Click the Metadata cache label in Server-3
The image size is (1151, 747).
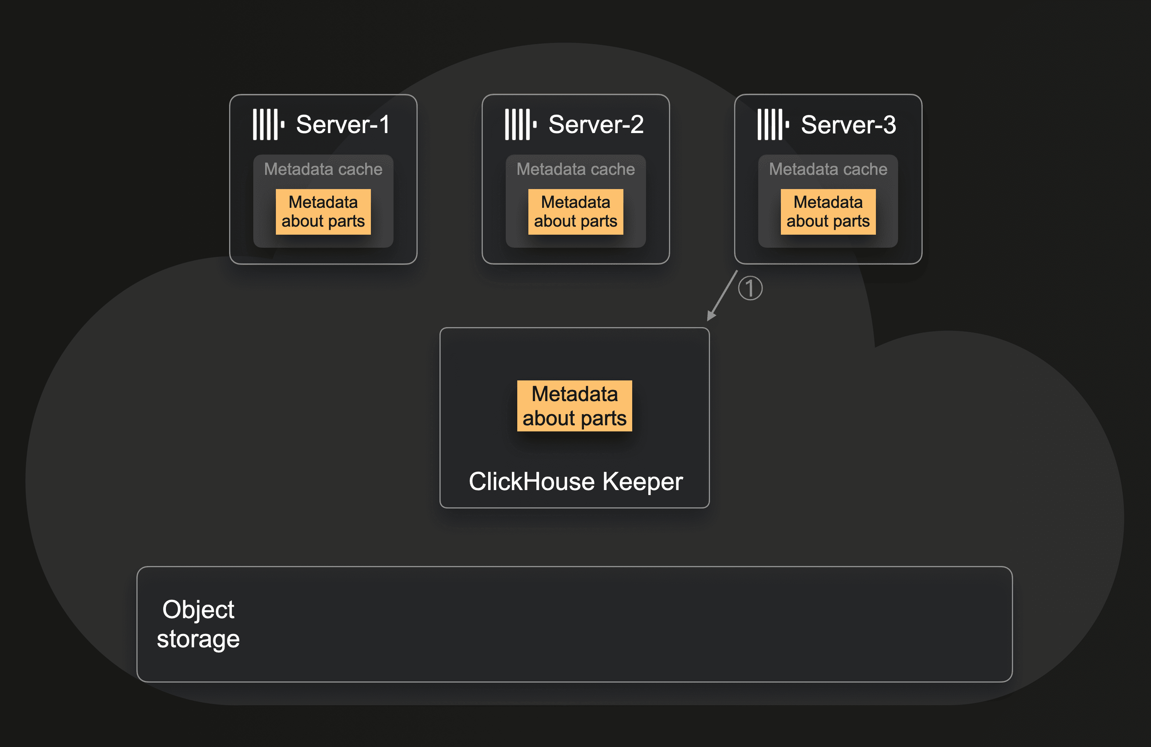828,169
